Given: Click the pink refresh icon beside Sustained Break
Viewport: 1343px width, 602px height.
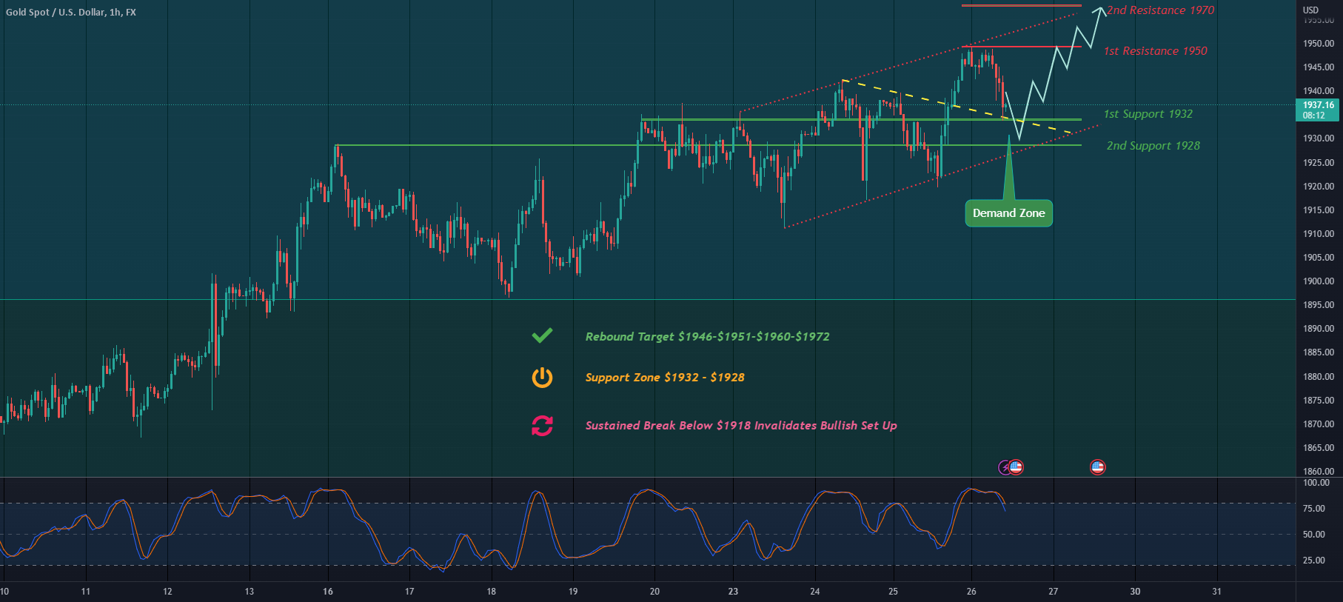Looking at the screenshot, I should (542, 426).
